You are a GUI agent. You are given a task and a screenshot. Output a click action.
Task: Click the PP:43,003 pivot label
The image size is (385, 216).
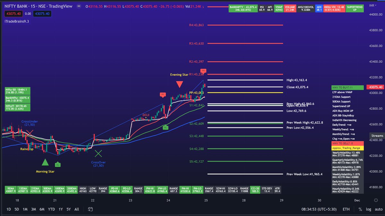[196, 92]
